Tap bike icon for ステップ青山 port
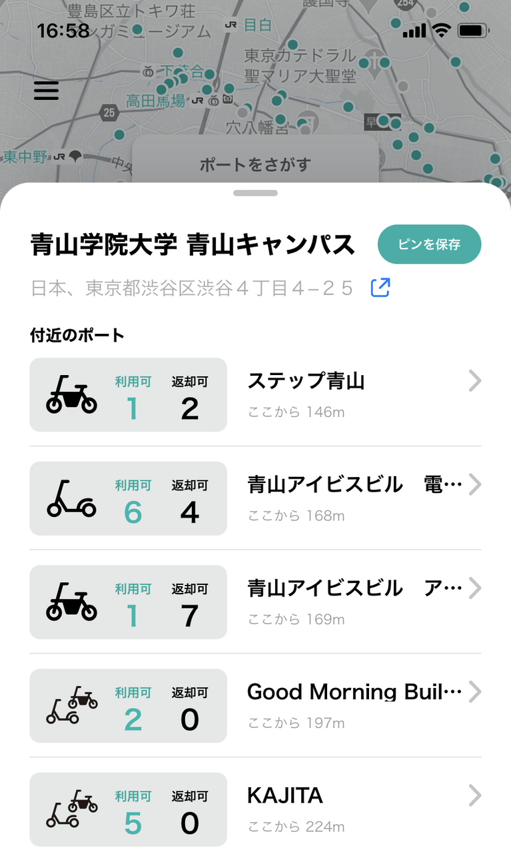Image resolution: width=511 pixels, height=852 pixels. point(71,394)
